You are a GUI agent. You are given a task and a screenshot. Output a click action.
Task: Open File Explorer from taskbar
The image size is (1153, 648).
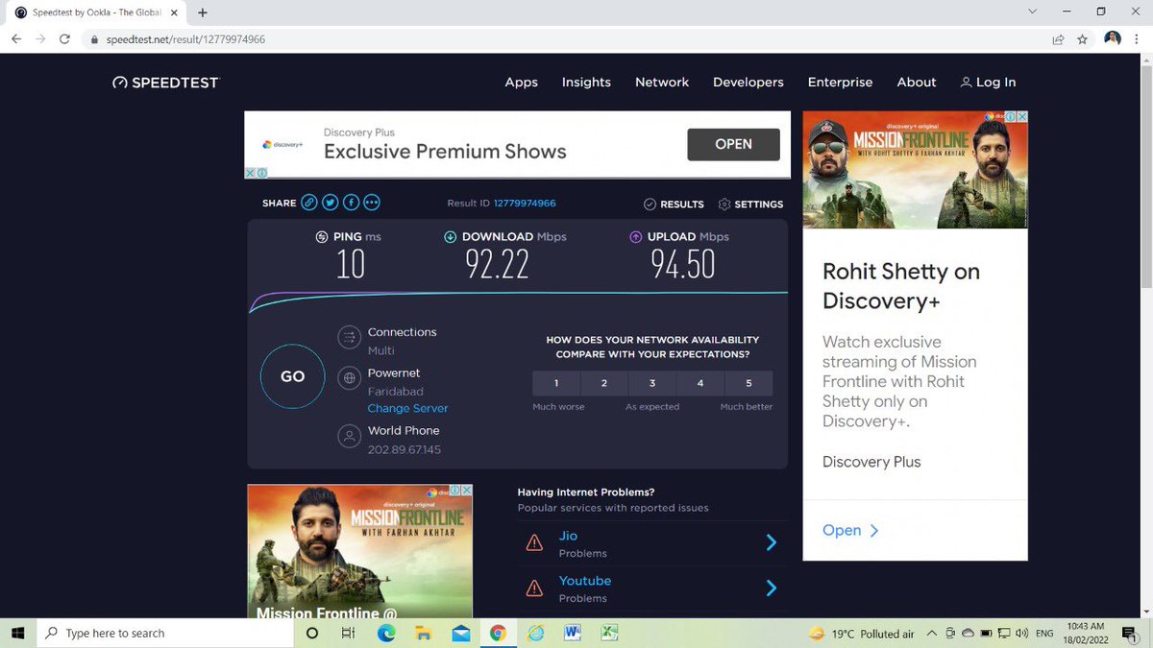(x=423, y=633)
